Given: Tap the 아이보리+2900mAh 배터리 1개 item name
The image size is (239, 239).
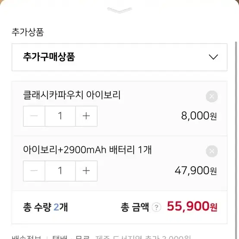Looking at the screenshot, I should coord(87,150).
